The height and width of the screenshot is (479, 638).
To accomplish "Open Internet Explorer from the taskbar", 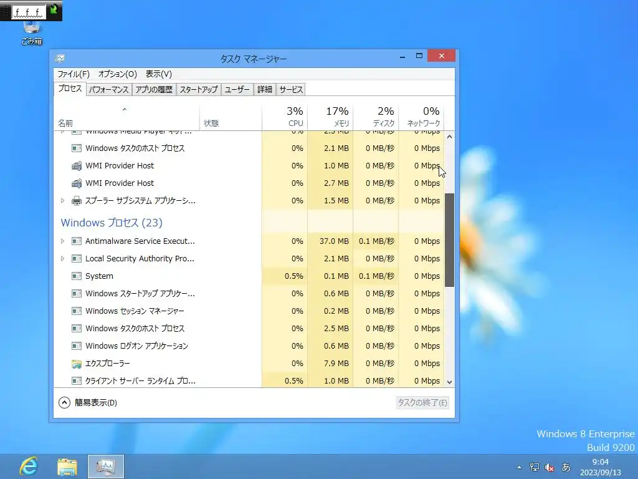I will 29,467.
